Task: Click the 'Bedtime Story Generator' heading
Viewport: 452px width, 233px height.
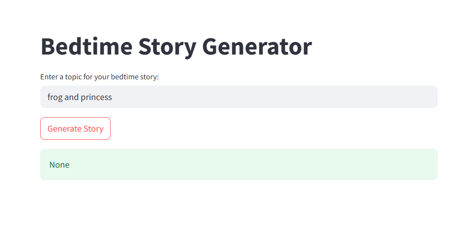Action: (x=176, y=46)
